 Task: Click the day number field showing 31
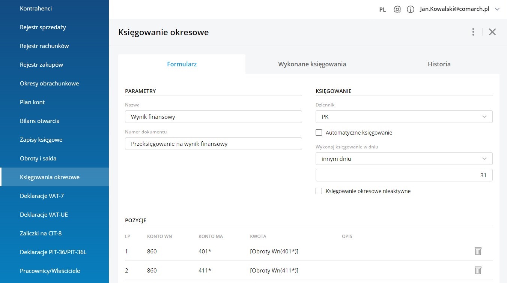[x=404, y=175]
